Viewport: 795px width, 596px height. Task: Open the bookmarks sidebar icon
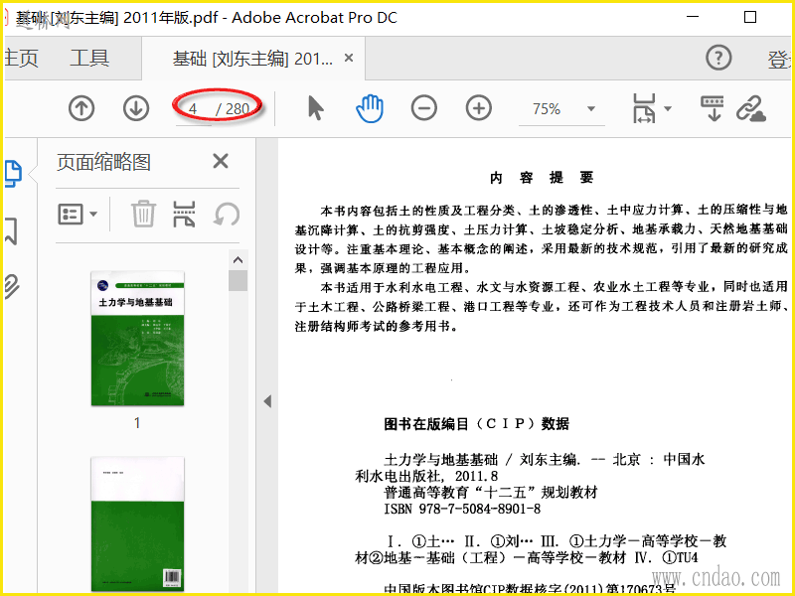click(x=12, y=231)
